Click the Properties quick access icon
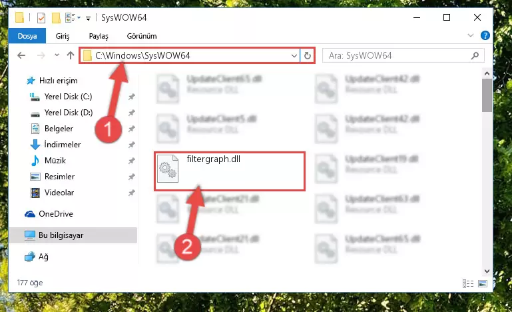 coord(41,17)
